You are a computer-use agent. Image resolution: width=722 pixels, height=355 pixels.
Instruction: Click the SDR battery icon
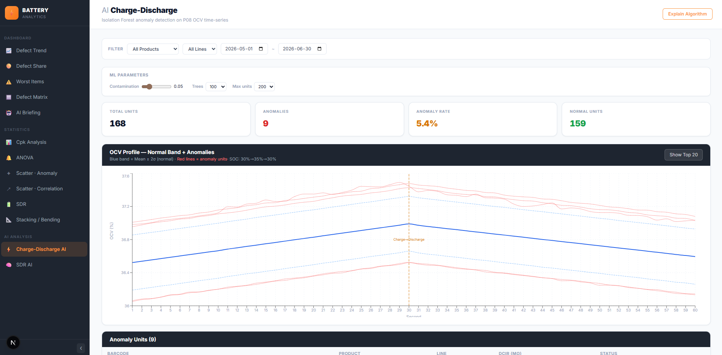[x=9, y=204]
